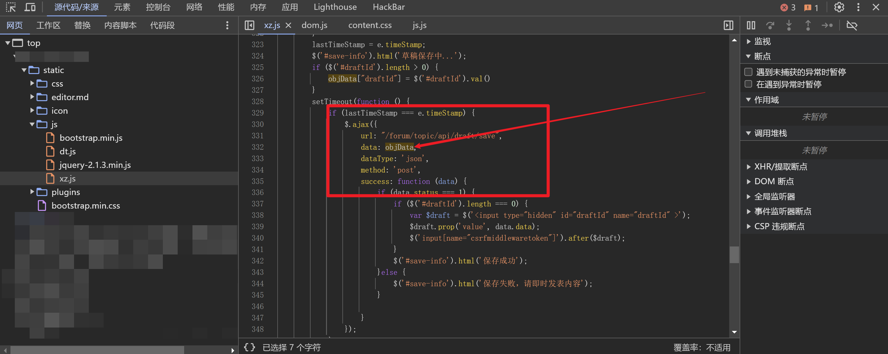The width and height of the screenshot is (888, 354).
Task: Step out of current function
Action: (808, 25)
